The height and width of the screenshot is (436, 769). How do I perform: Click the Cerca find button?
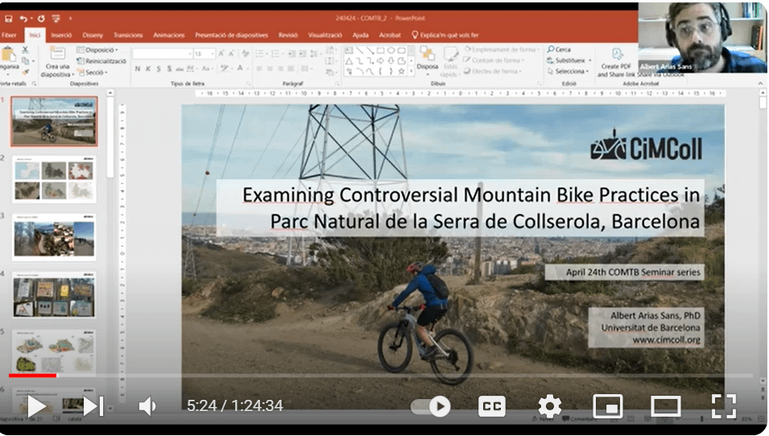[x=559, y=50]
